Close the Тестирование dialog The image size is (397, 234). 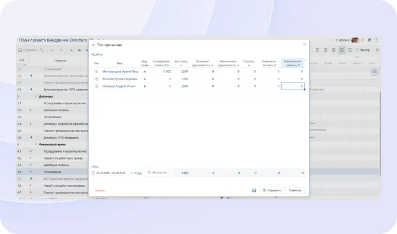304,44
